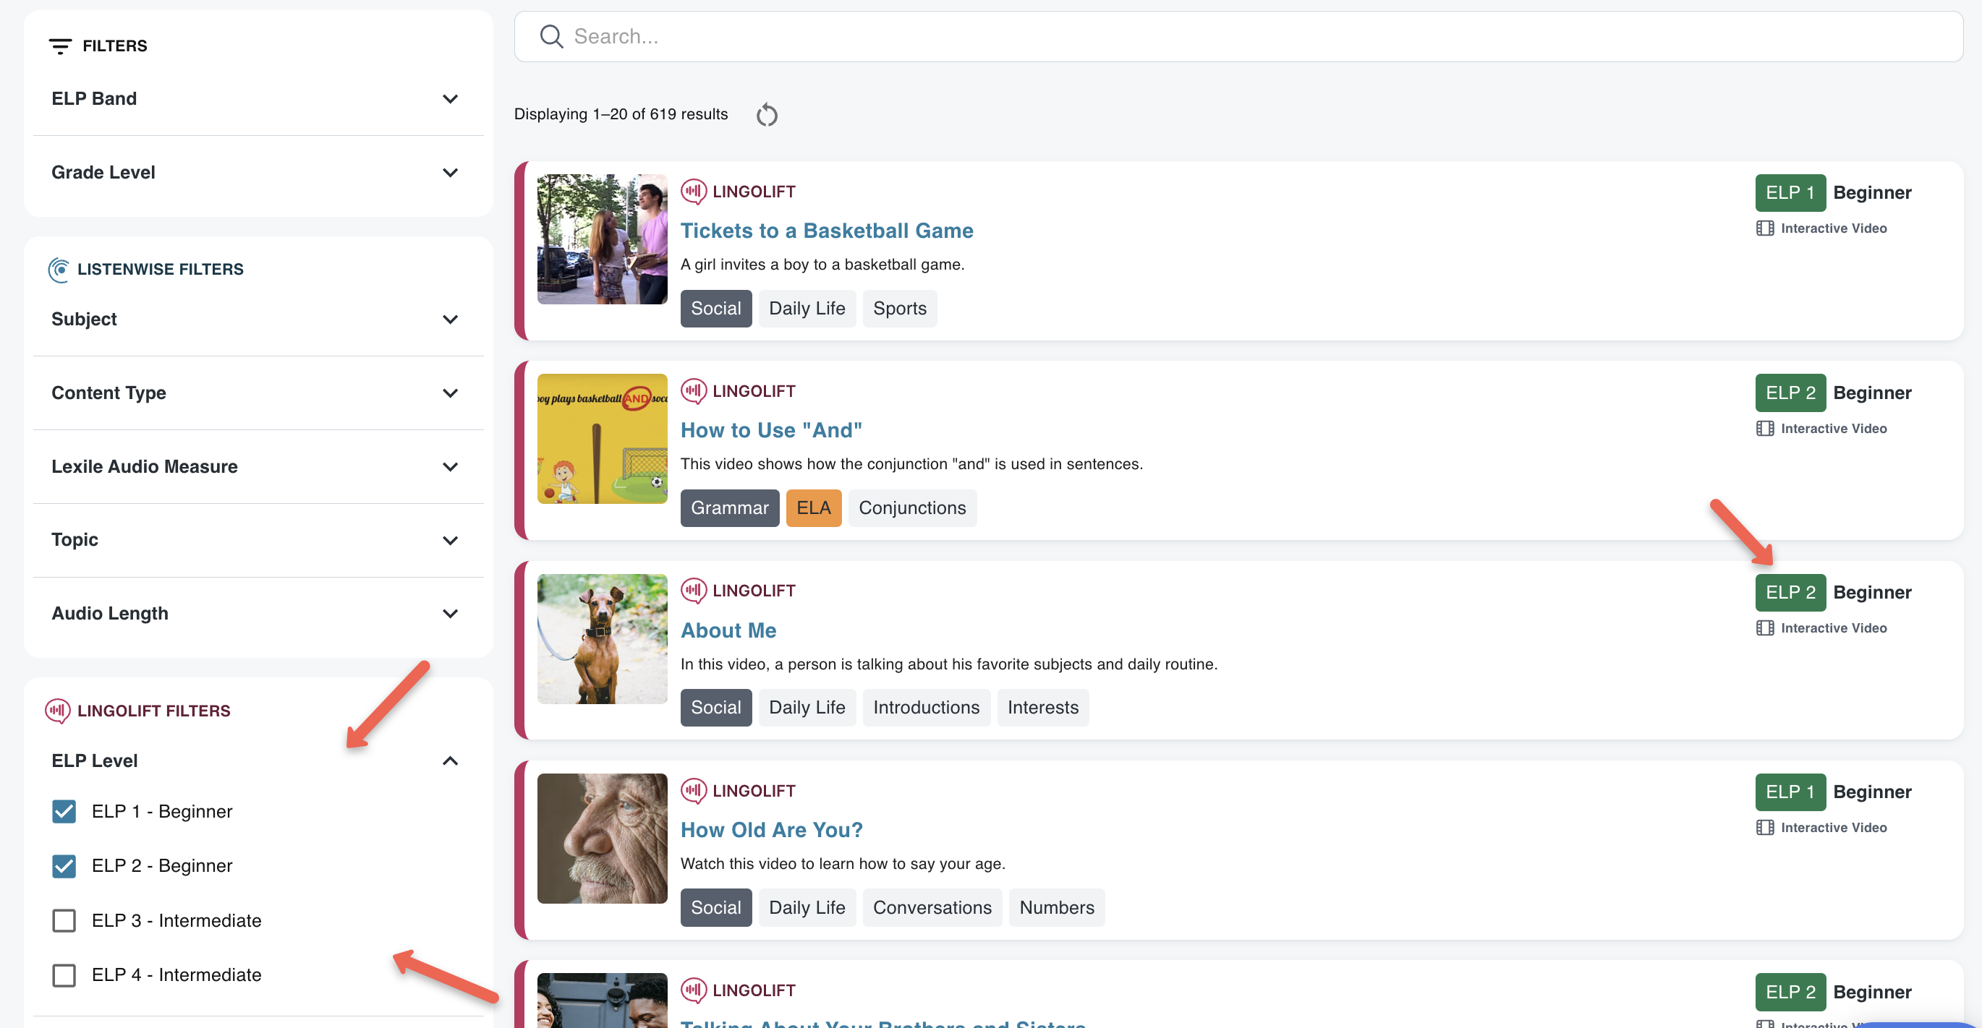
Task: Click ELP 2 badge on How to Use "And" card
Action: (1790, 393)
